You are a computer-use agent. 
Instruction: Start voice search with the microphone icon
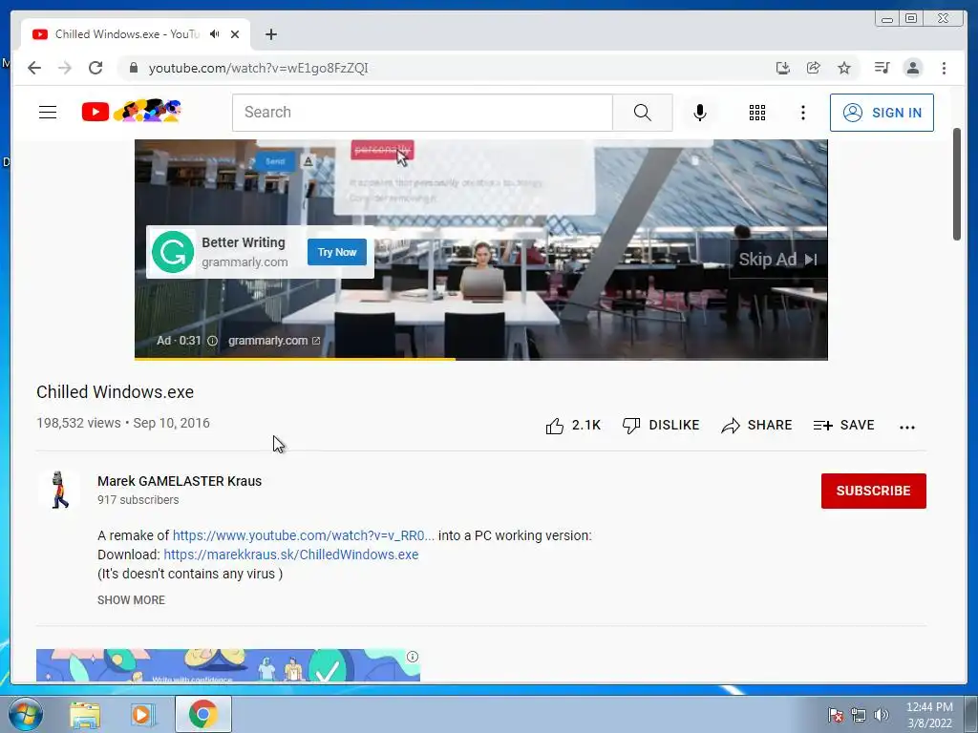(x=700, y=113)
